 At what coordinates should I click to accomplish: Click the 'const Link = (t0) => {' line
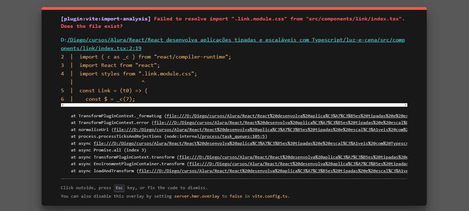click(113, 91)
